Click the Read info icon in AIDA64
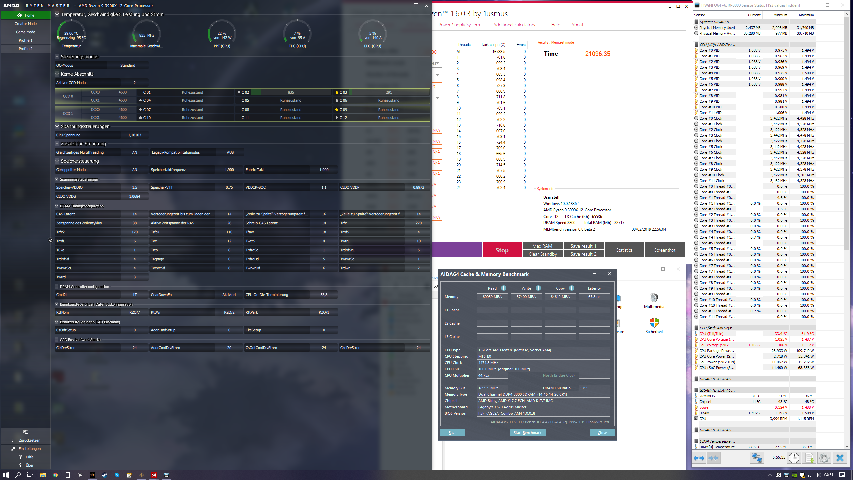 [504, 288]
